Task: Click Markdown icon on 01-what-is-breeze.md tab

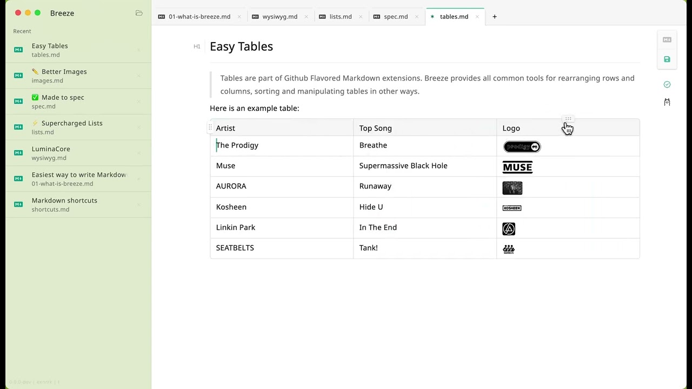Action: (161, 17)
